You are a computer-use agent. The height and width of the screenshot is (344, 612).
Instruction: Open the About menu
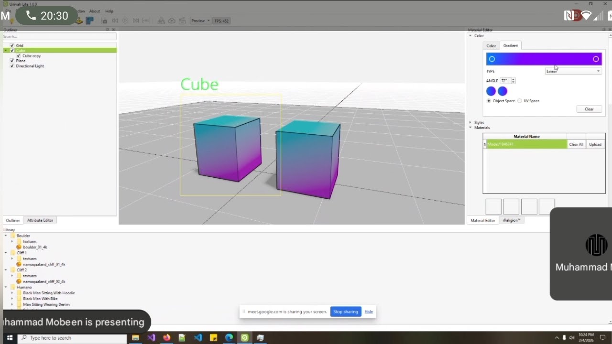(95, 11)
